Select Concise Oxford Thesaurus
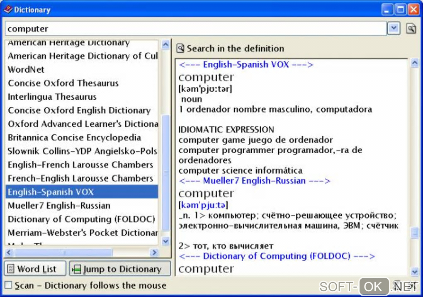423x297 pixels. point(81,83)
